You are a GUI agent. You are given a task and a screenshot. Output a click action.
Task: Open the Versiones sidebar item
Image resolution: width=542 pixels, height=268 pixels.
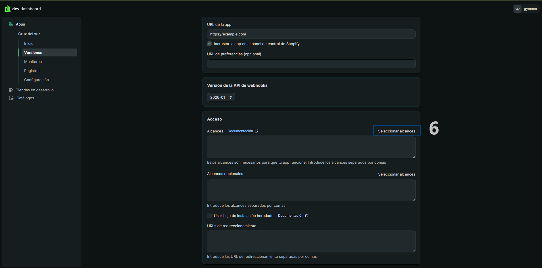tap(33, 52)
